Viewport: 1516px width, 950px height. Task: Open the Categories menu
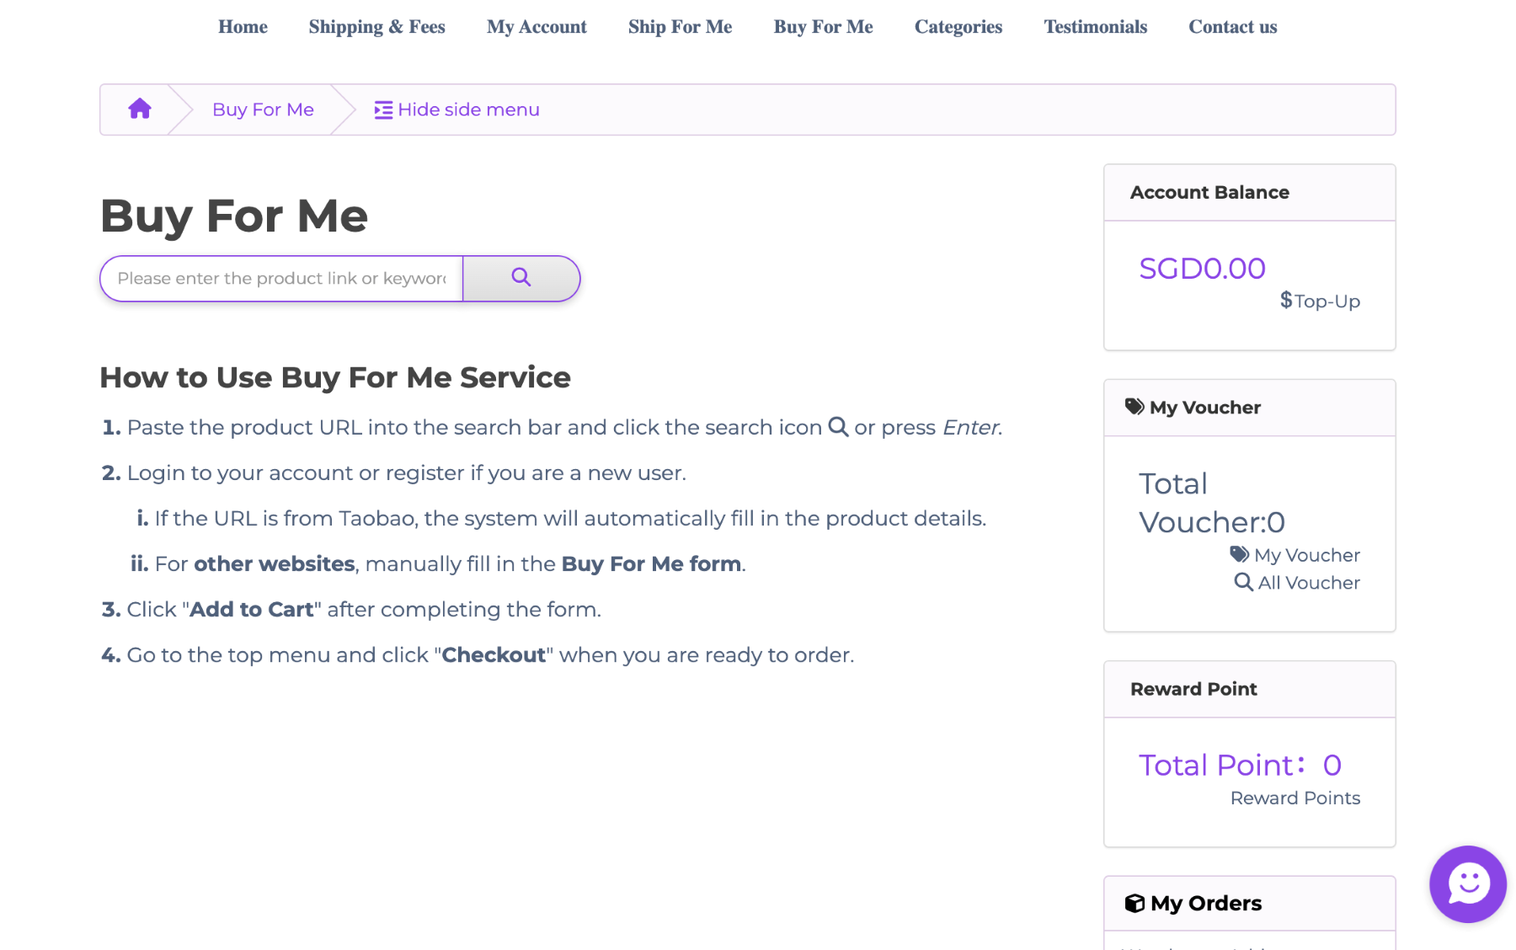click(958, 27)
